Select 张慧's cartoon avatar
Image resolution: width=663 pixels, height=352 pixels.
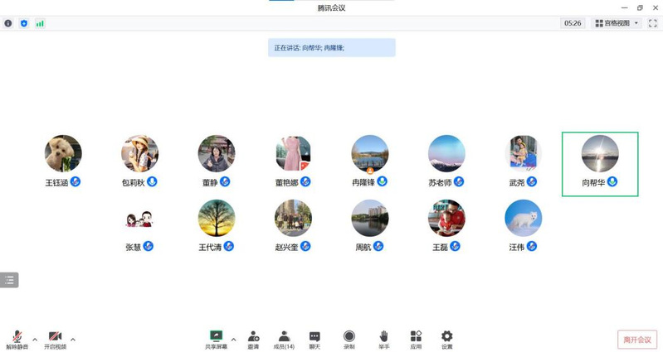coord(140,218)
